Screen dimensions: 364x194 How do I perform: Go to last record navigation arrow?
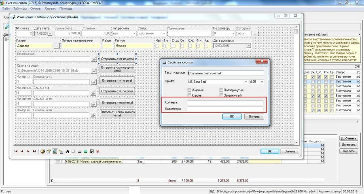tap(34, 151)
